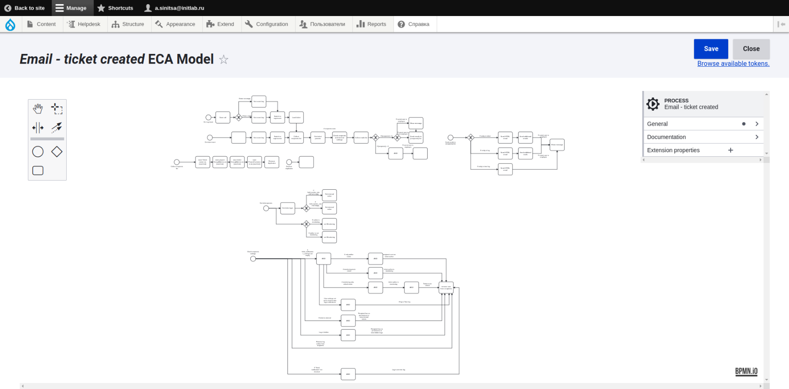Select the 'Show message' task on far right
The height and width of the screenshot is (389, 789).
point(557,145)
